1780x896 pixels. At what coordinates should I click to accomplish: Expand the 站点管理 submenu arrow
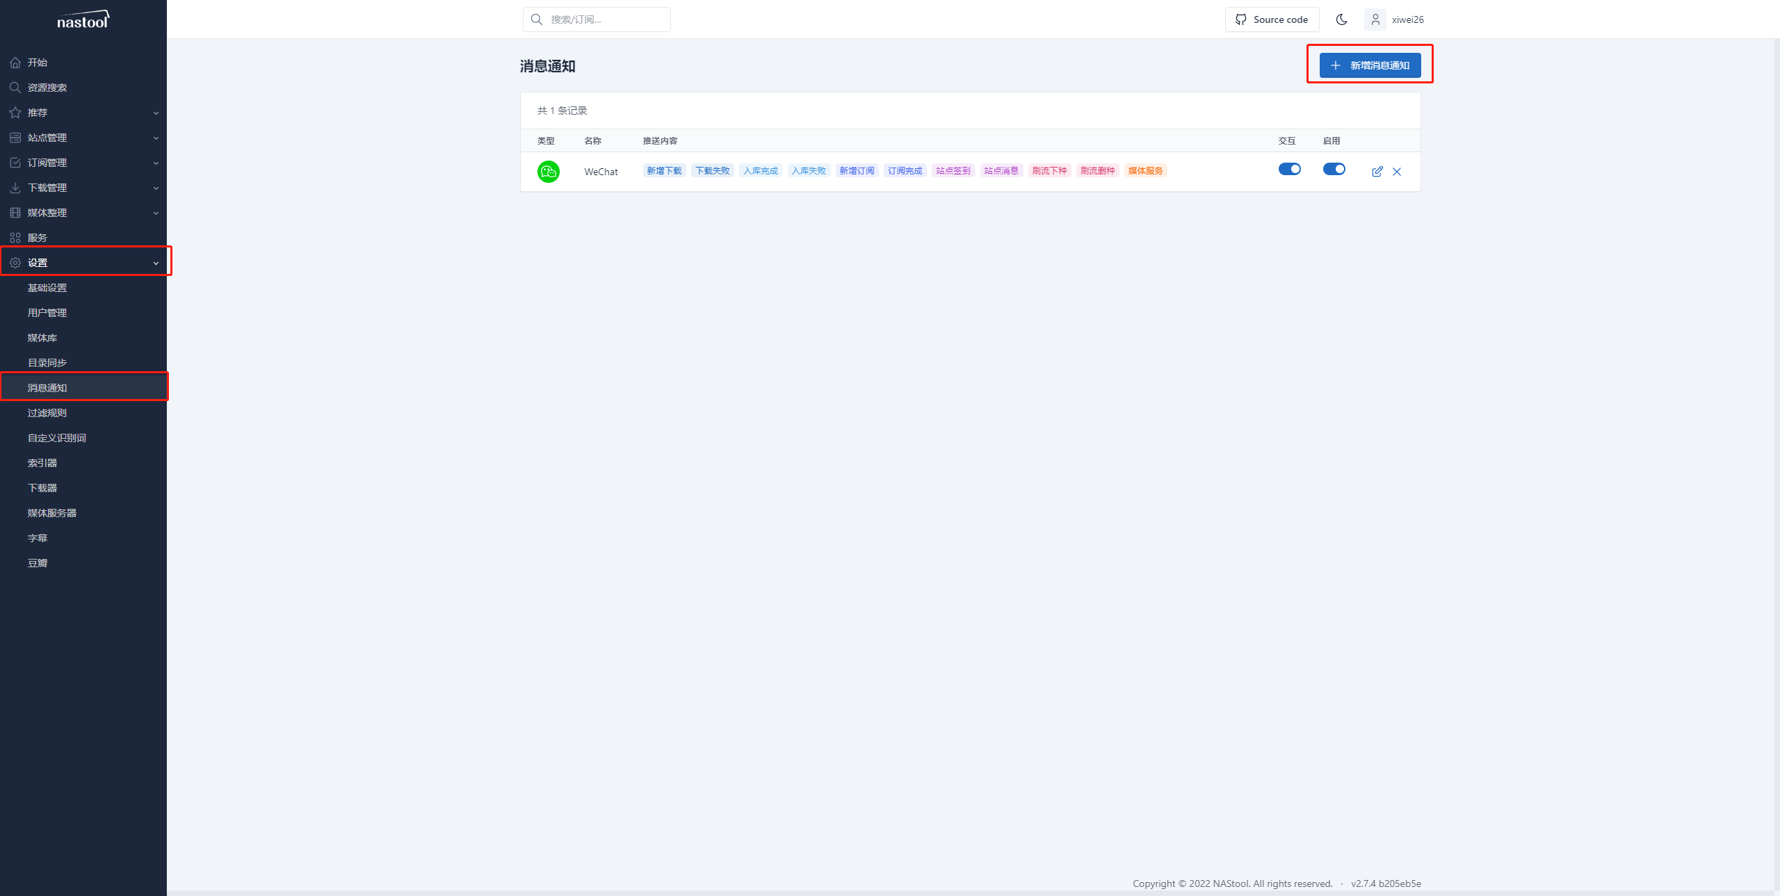tap(156, 138)
